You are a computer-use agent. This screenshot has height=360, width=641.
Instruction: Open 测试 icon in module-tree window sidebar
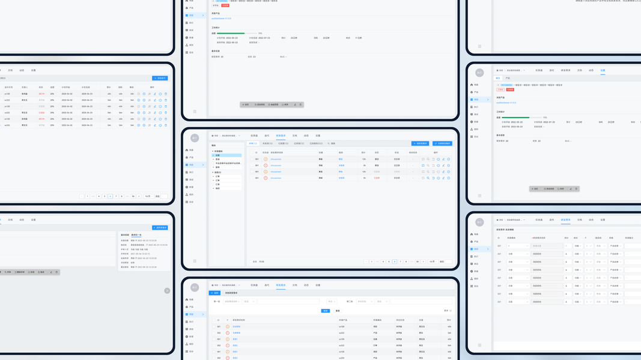187,179
